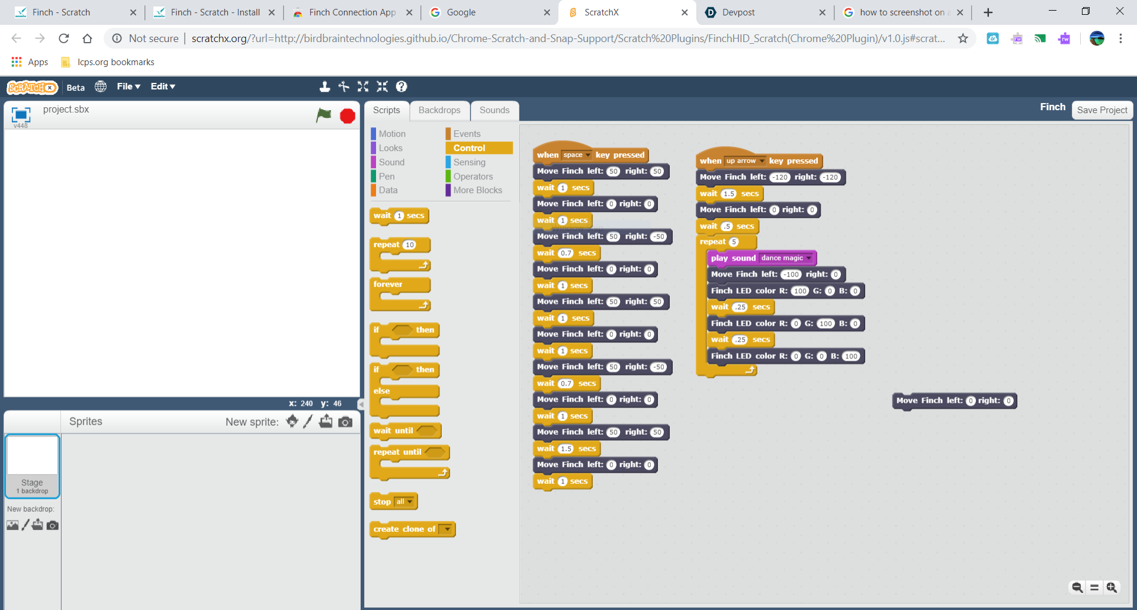The width and height of the screenshot is (1137, 610).
Task: Upload backdrop from file
Action: point(38,525)
